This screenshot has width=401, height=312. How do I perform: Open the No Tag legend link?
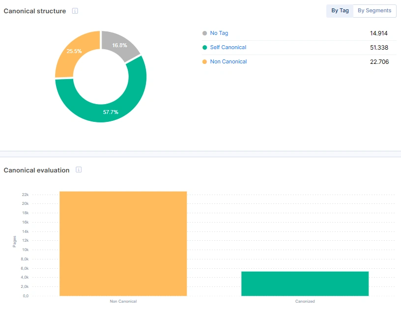point(219,33)
